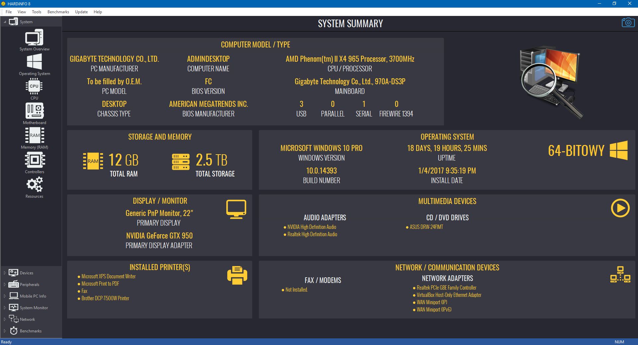This screenshot has height=345, width=638.
Task: Click the HARDiNFO 8 title bar icon
Action: pyautogui.click(x=3, y=4)
